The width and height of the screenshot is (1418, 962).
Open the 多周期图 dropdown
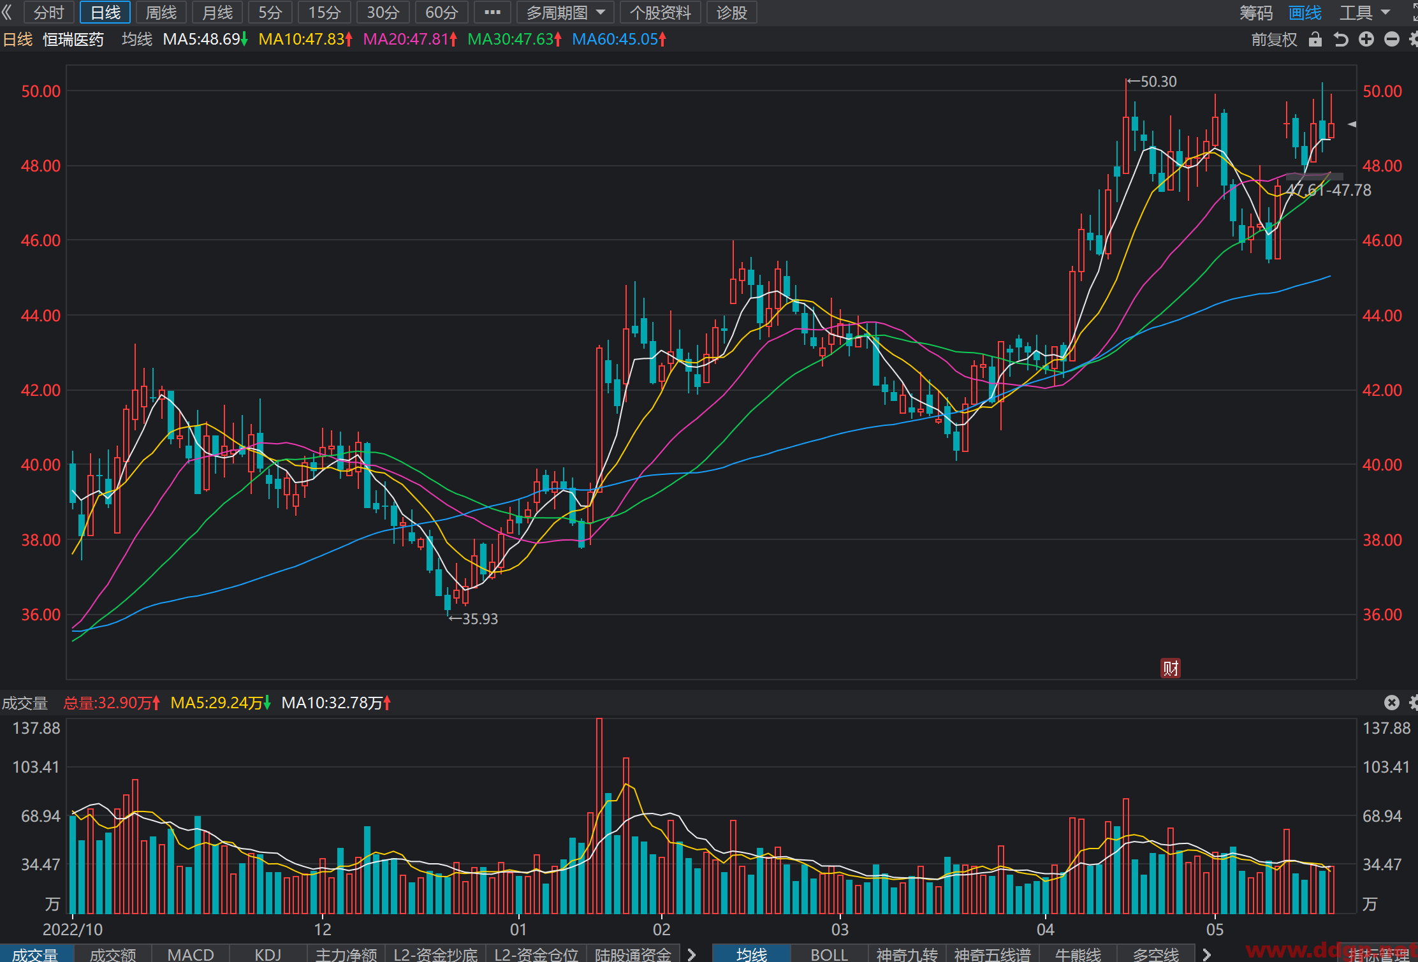coord(565,12)
